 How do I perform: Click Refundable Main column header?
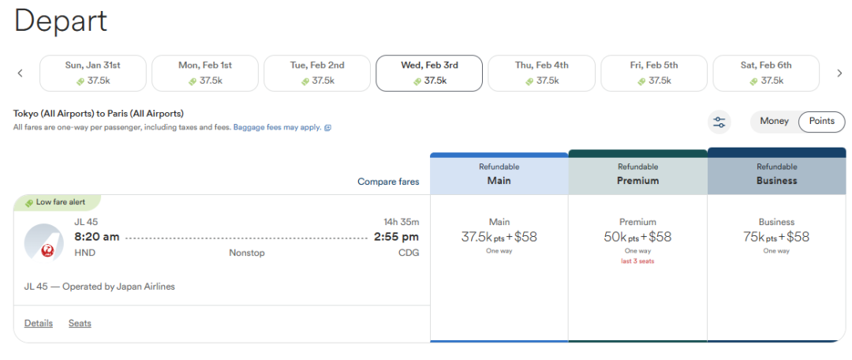point(499,174)
